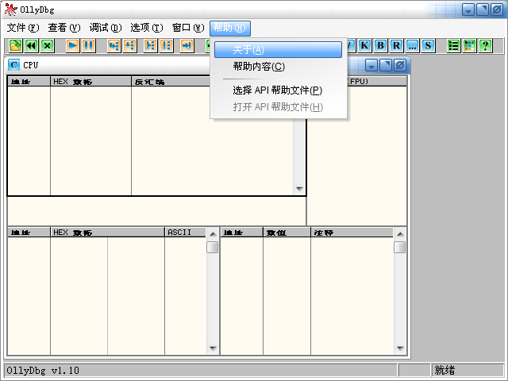The image size is (508, 381).
Task: Minimize the CPU child window
Action: 371,65
